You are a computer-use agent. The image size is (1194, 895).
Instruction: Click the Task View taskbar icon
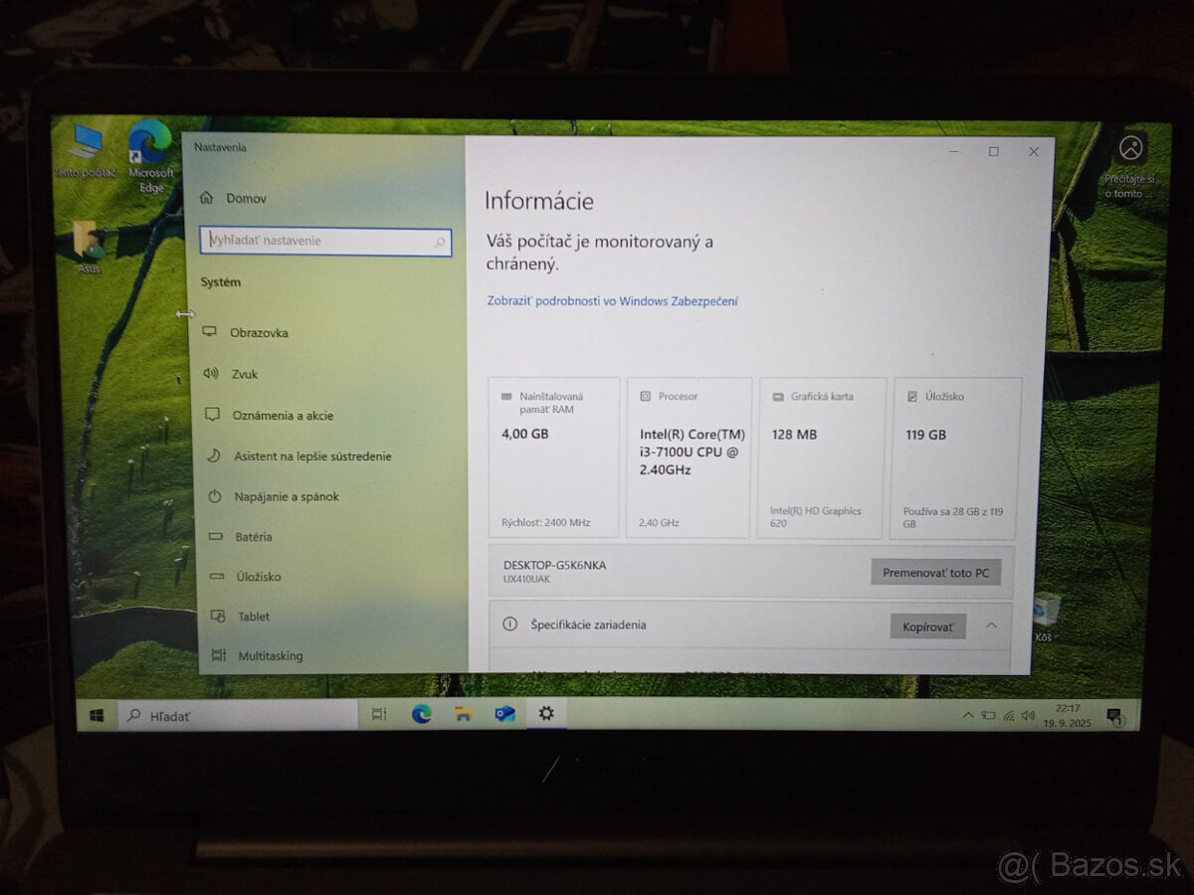tap(378, 713)
